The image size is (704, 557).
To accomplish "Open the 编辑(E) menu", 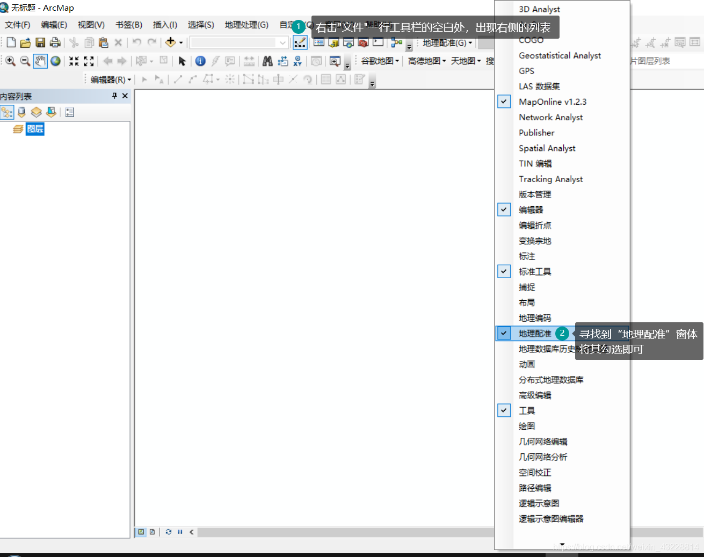I will coord(54,25).
